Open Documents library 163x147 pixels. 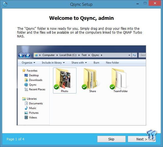click(x=34, y=103)
